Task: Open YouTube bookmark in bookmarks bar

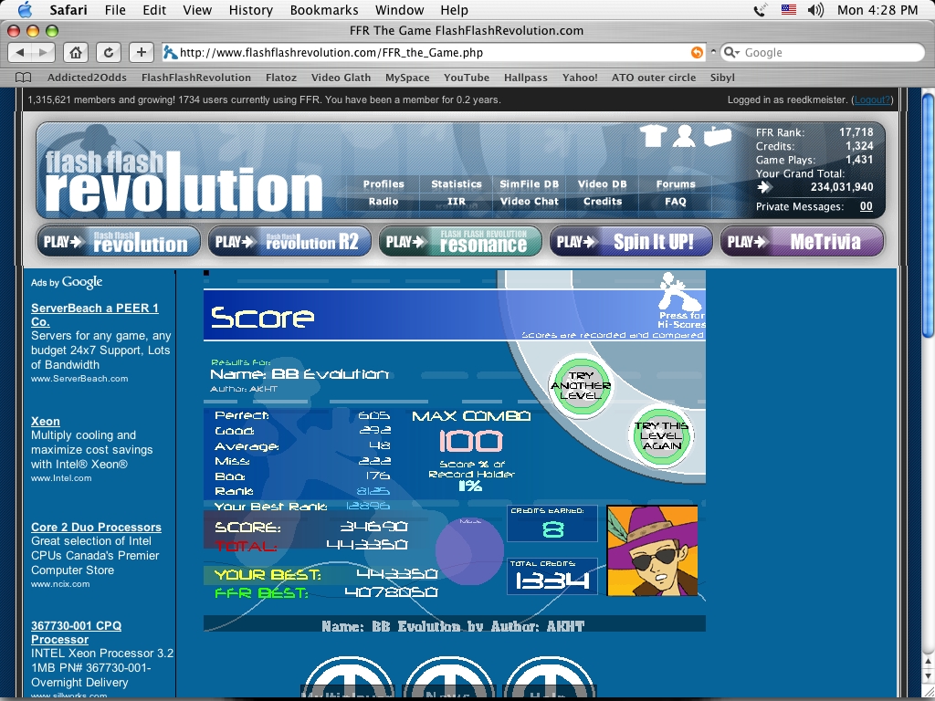Action: (467, 78)
